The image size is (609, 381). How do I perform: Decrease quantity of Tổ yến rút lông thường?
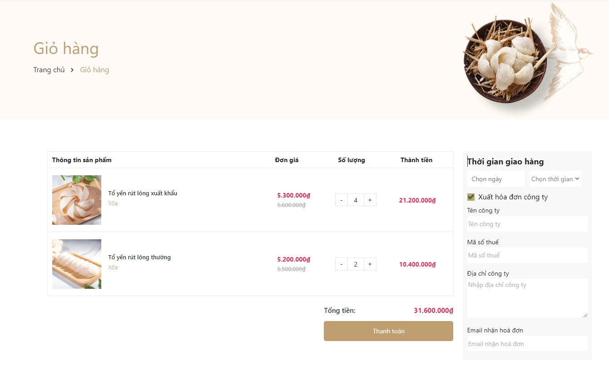pos(342,264)
